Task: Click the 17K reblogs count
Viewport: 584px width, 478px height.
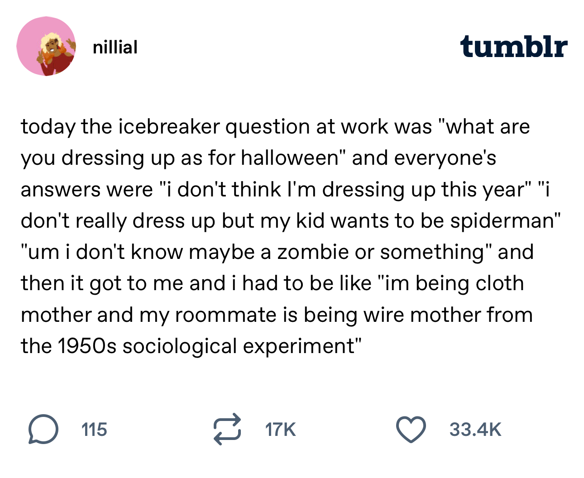Action: (x=280, y=429)
